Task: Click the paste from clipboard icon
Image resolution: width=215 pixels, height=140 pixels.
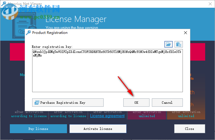Action: click(x=179, y=44)
